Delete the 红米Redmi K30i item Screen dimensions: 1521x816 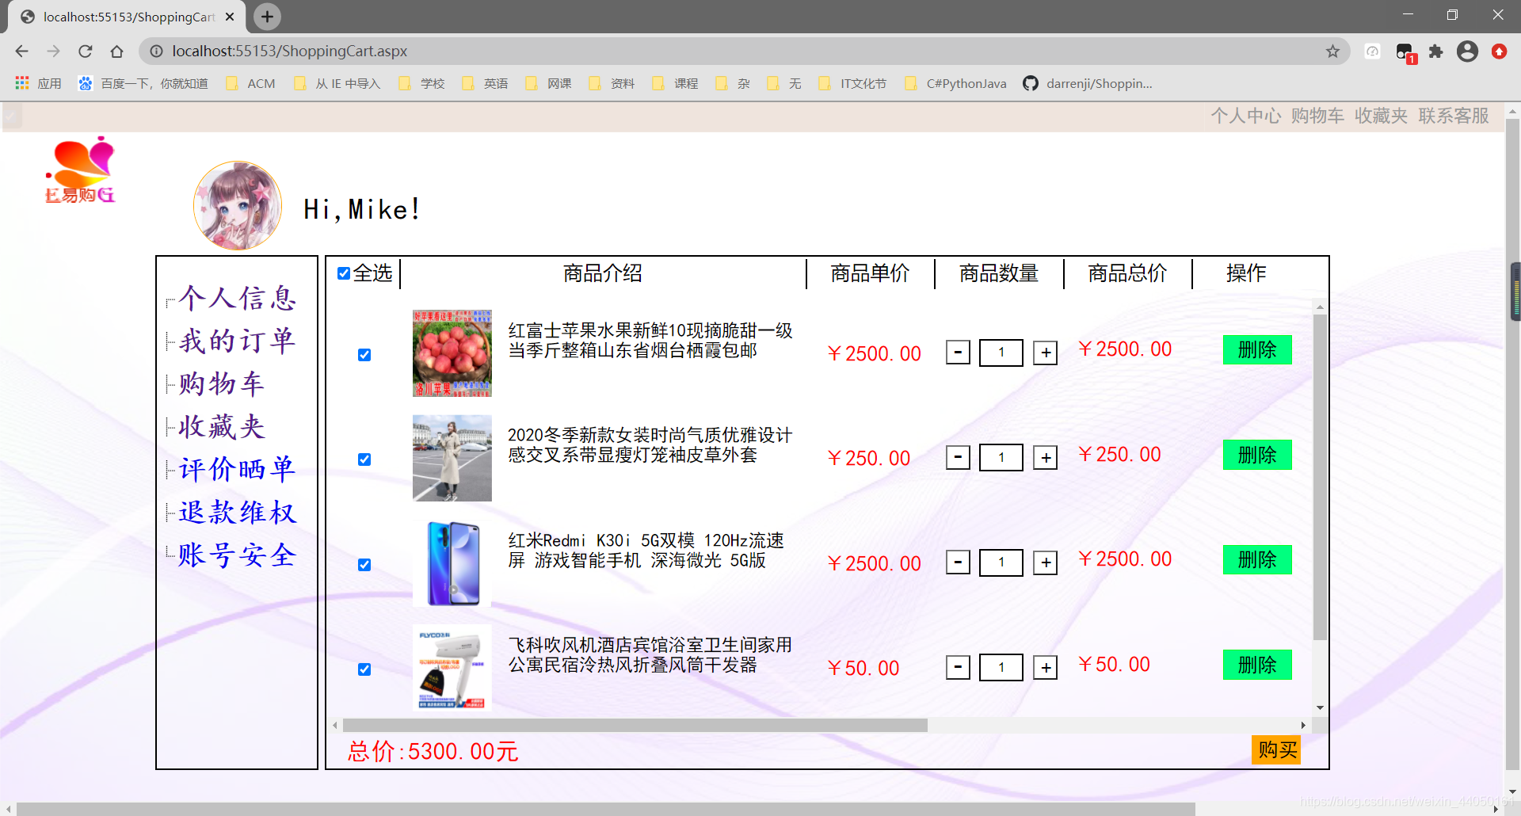coord(1257,559)
